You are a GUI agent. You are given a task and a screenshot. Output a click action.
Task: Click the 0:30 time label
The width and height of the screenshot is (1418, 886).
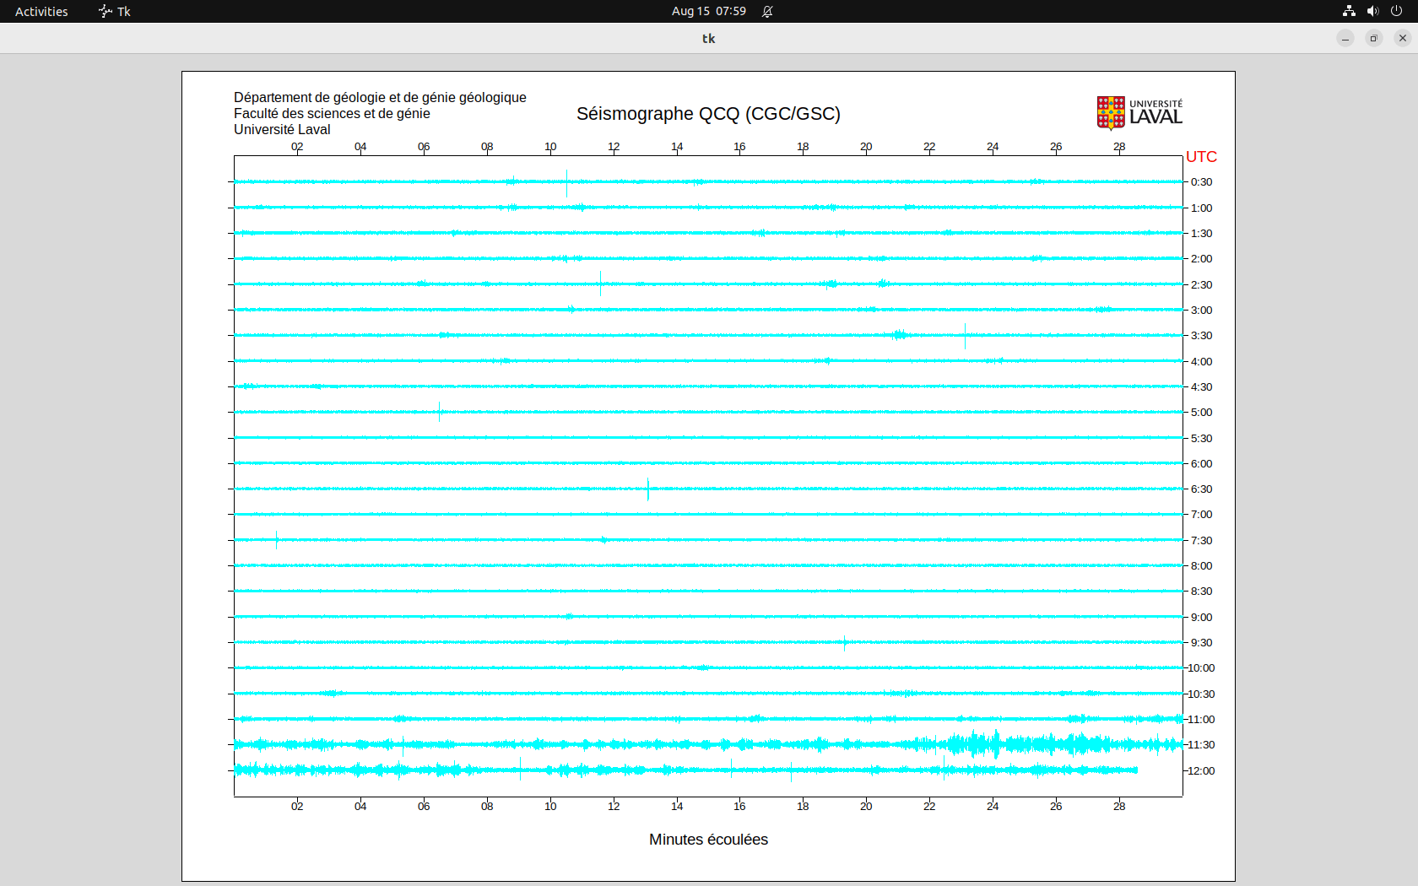[x=1201, y=182]
